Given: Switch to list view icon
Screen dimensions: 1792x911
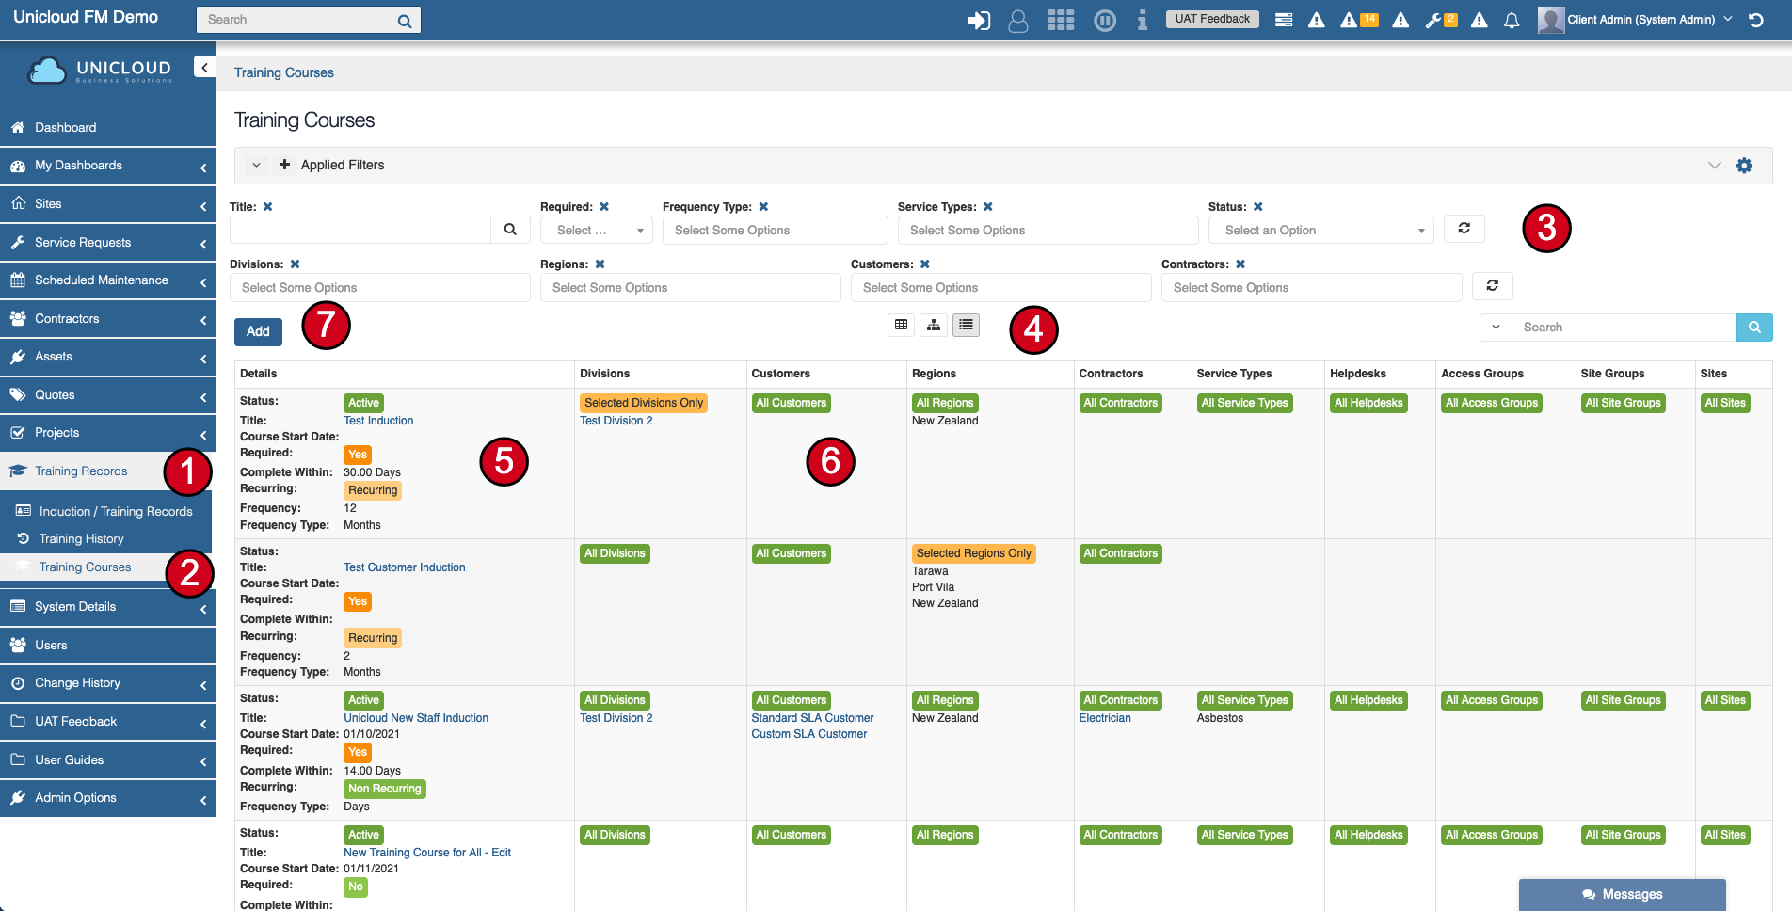Looking at the screenshot, I should point(966,325).
